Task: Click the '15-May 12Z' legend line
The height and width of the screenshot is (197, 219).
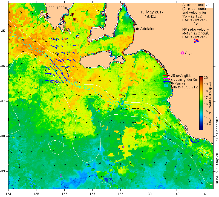Action: click(x=192, y=16)
